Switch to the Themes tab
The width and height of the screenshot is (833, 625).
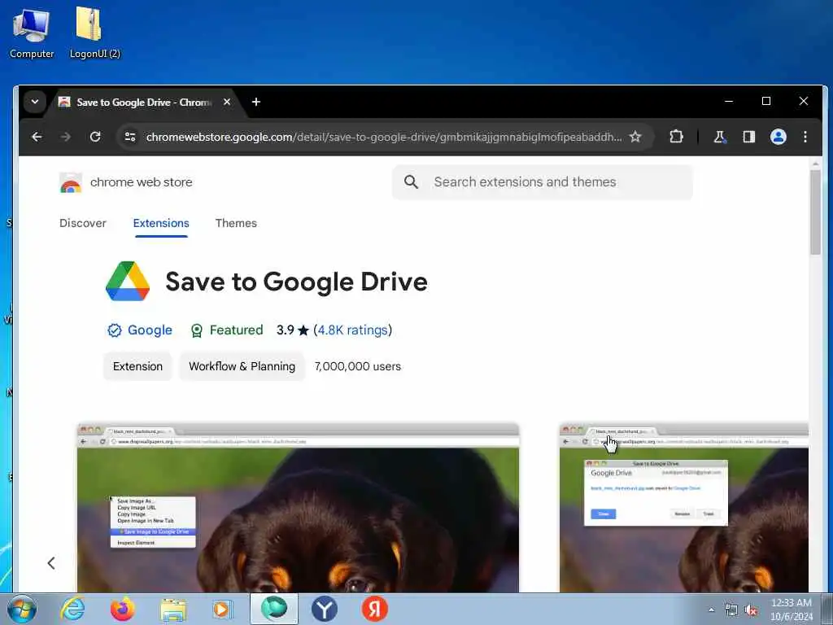[x=236, y=223]
